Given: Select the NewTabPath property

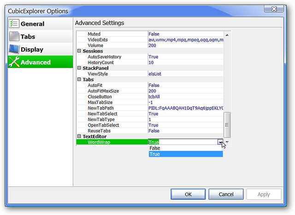Looking at the screenshot, I should coord(100,108).
